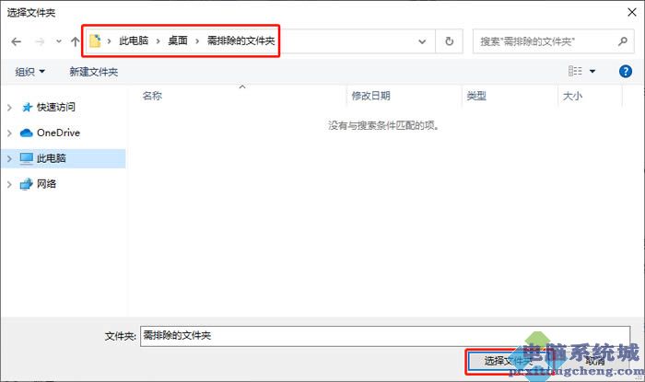The width and height of the screenshot is (645, 382).
Task: Expand the 此电脑 tree node
Action: click(9, 158)
